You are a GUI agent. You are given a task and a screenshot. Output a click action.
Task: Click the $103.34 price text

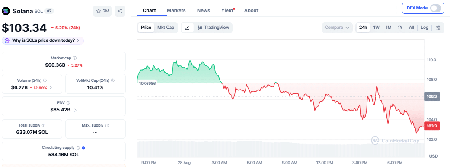tap(24, 28)
